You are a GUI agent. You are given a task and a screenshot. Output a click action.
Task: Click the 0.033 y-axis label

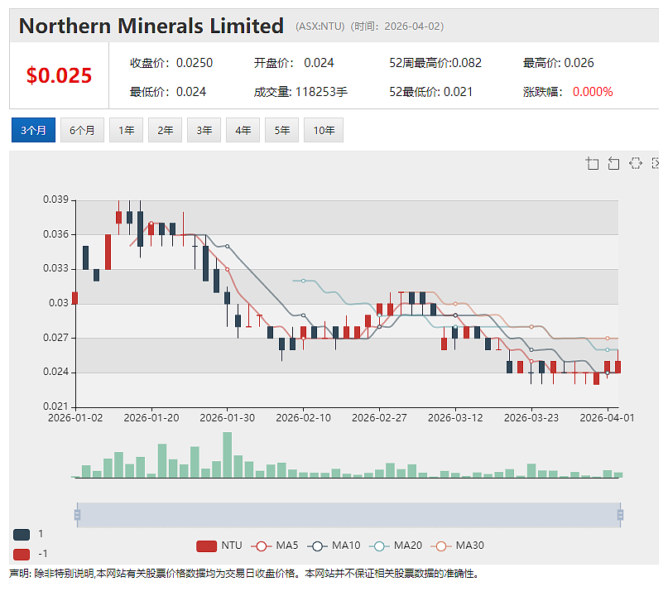point(55,268)
